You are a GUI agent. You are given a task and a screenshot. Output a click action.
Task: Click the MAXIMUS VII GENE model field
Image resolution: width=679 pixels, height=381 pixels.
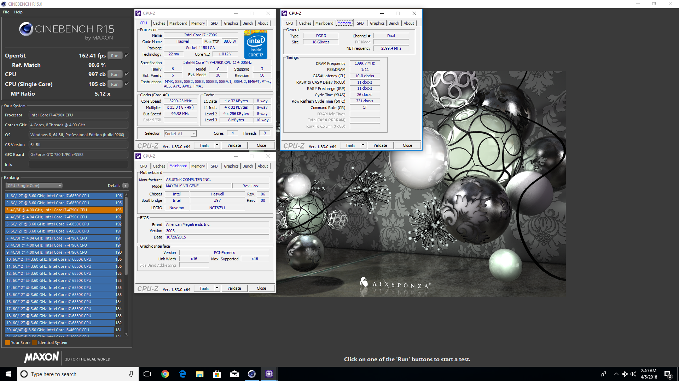(x=198, y=186)
